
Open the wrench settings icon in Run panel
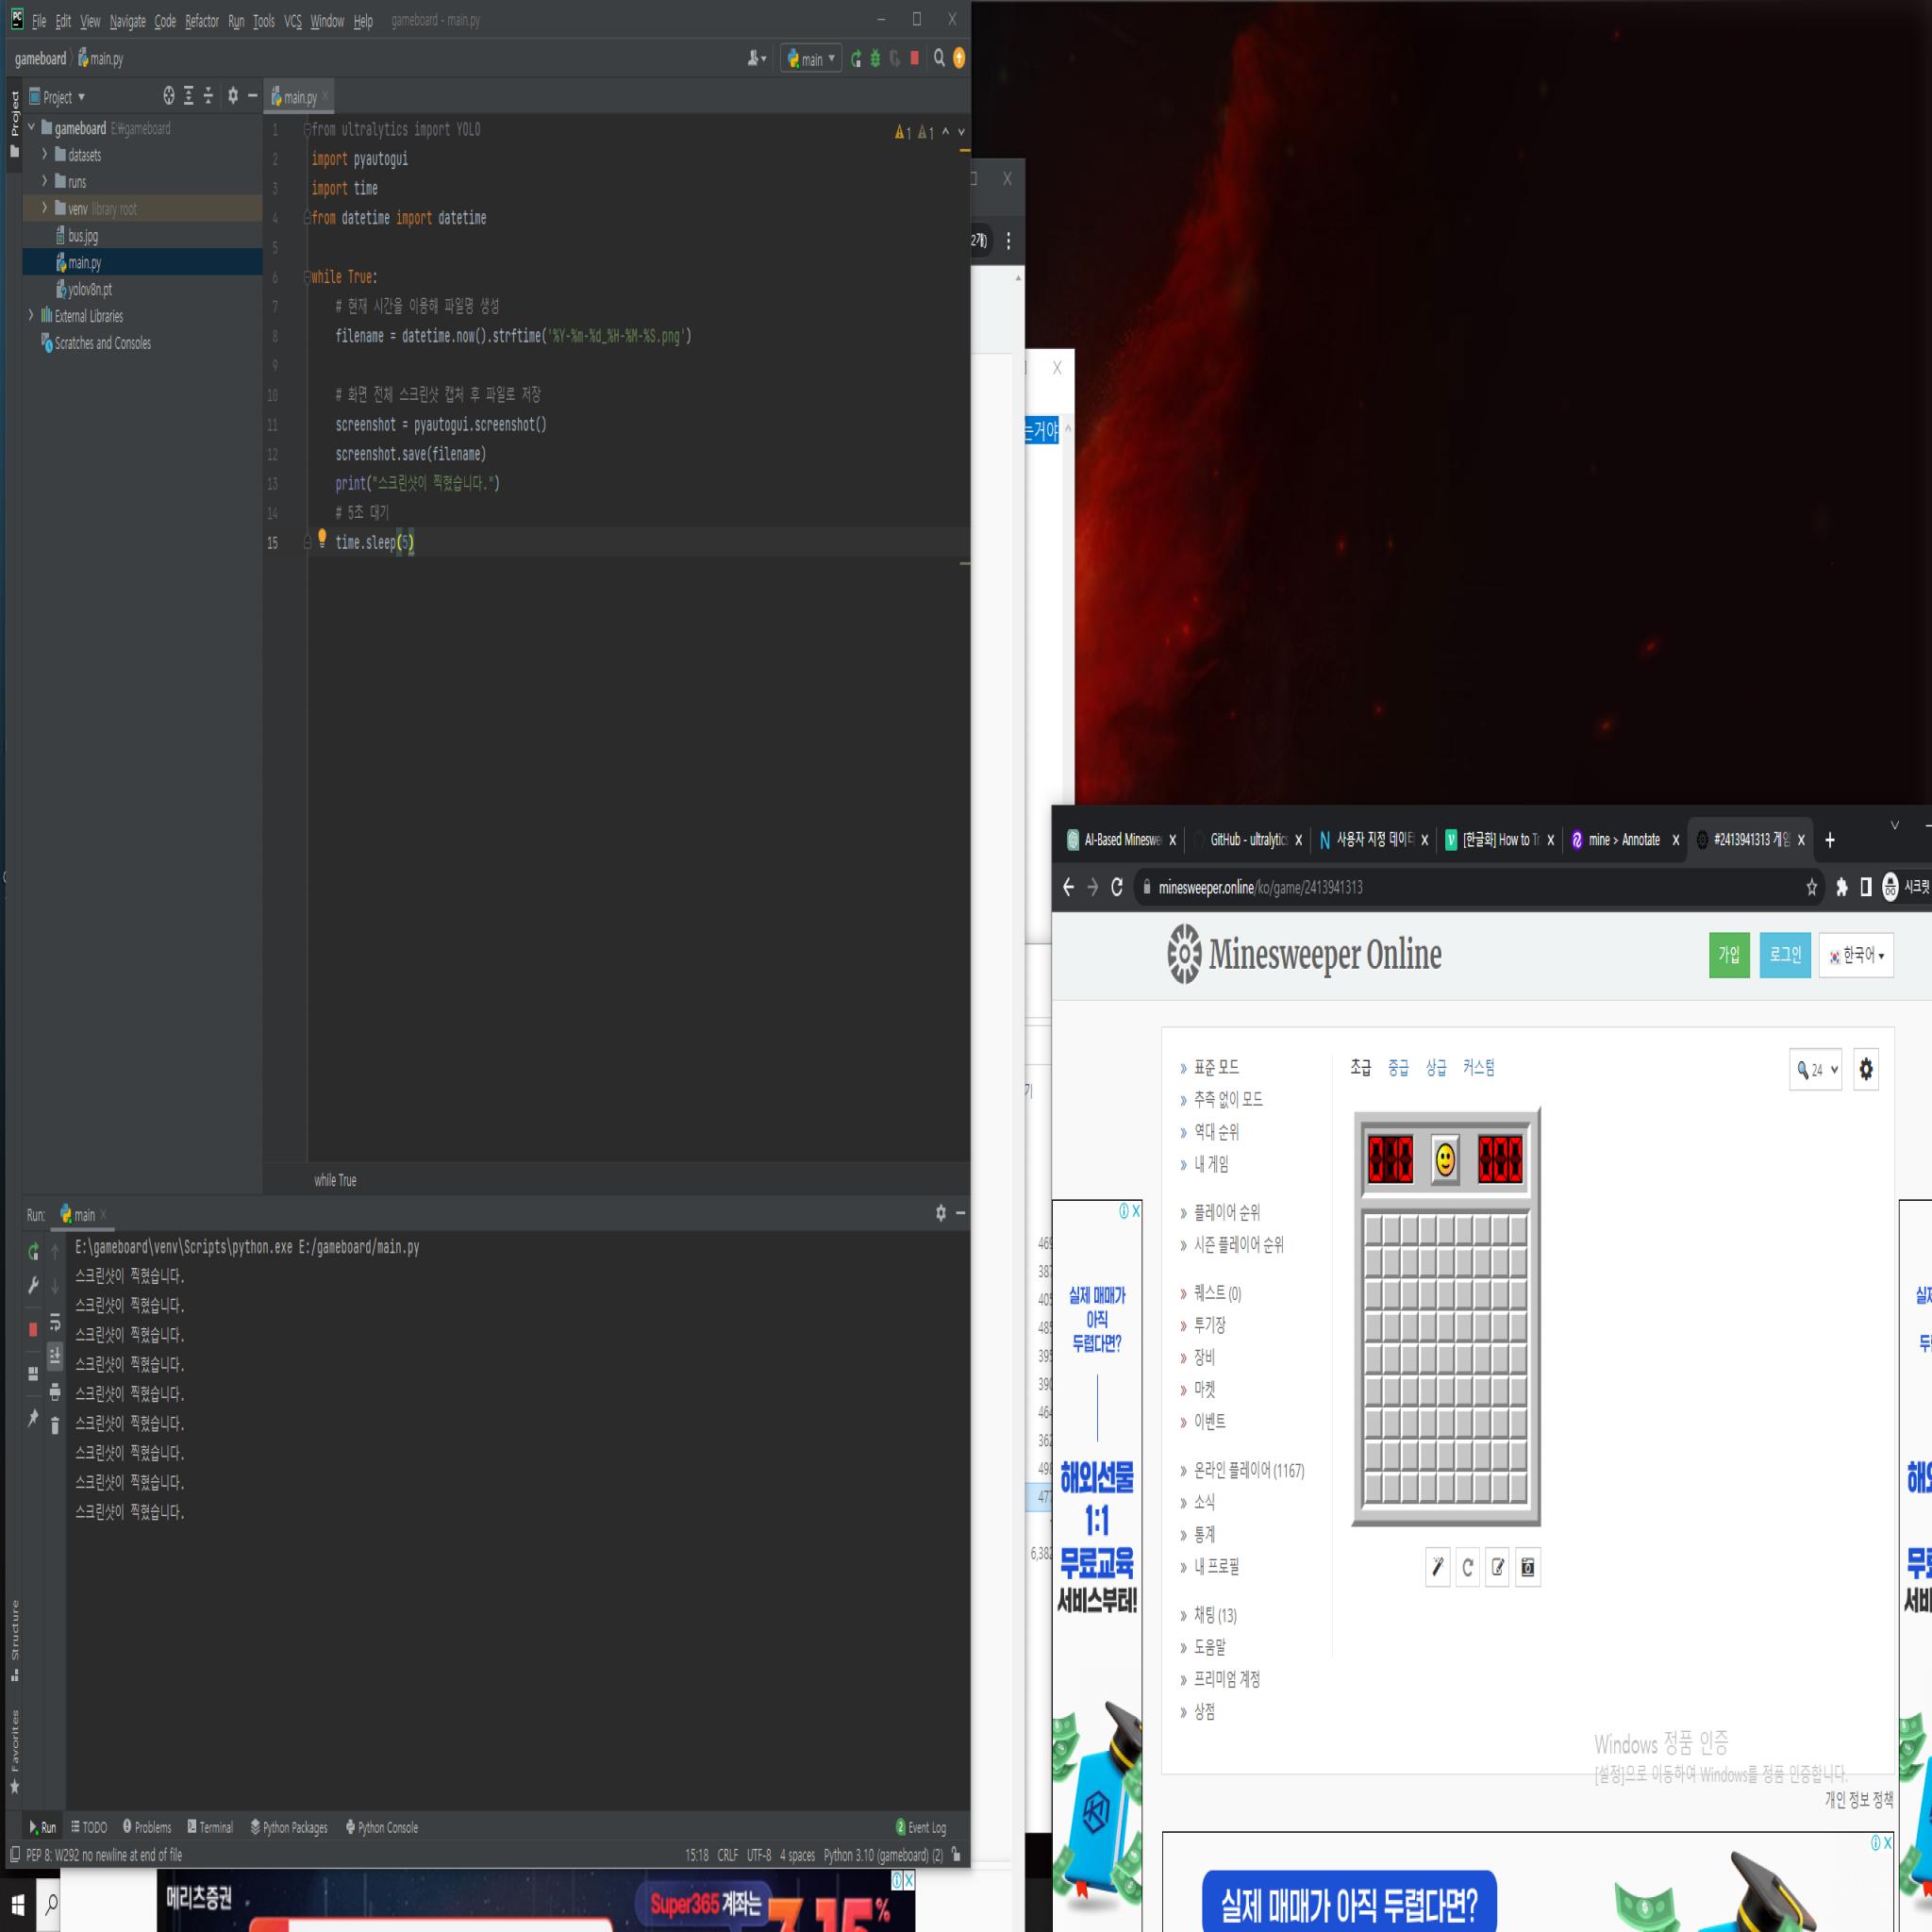tap(33, 1285)
